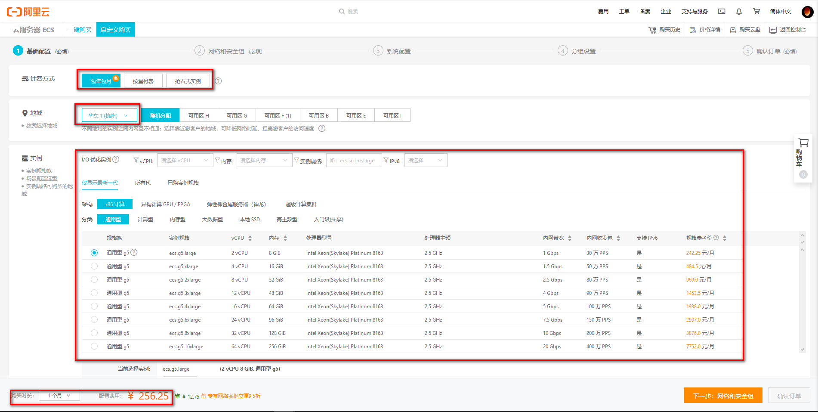Click the help icon beside 通用型 g5 first row
818x412 pixels.
click(134, 252)
